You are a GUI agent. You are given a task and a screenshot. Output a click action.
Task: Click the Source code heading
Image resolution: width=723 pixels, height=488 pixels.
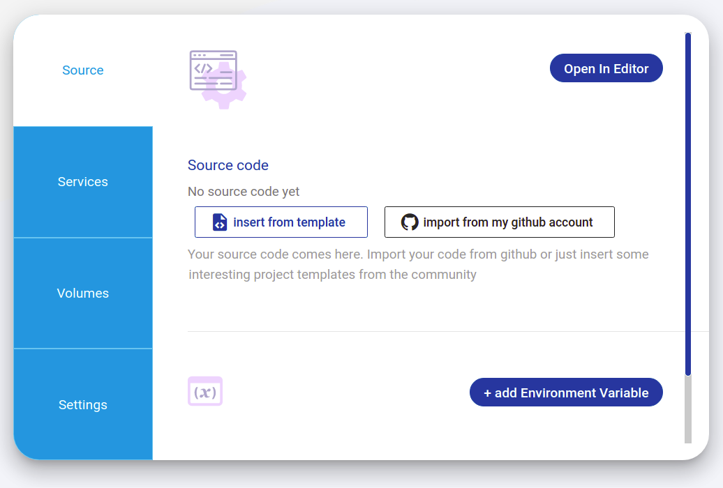(228, 165)
